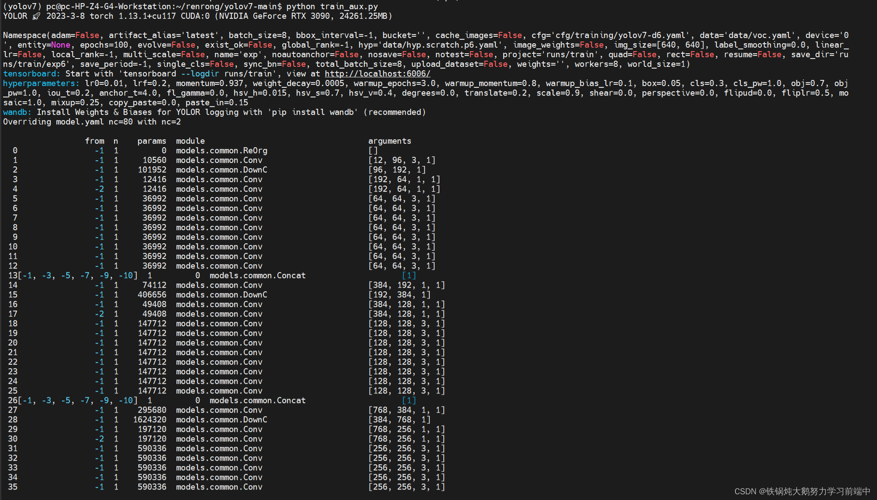Select 'models.common.DownC' in row 2
Viewport: 877px width, 500px height.
click(x=221, y=170)
